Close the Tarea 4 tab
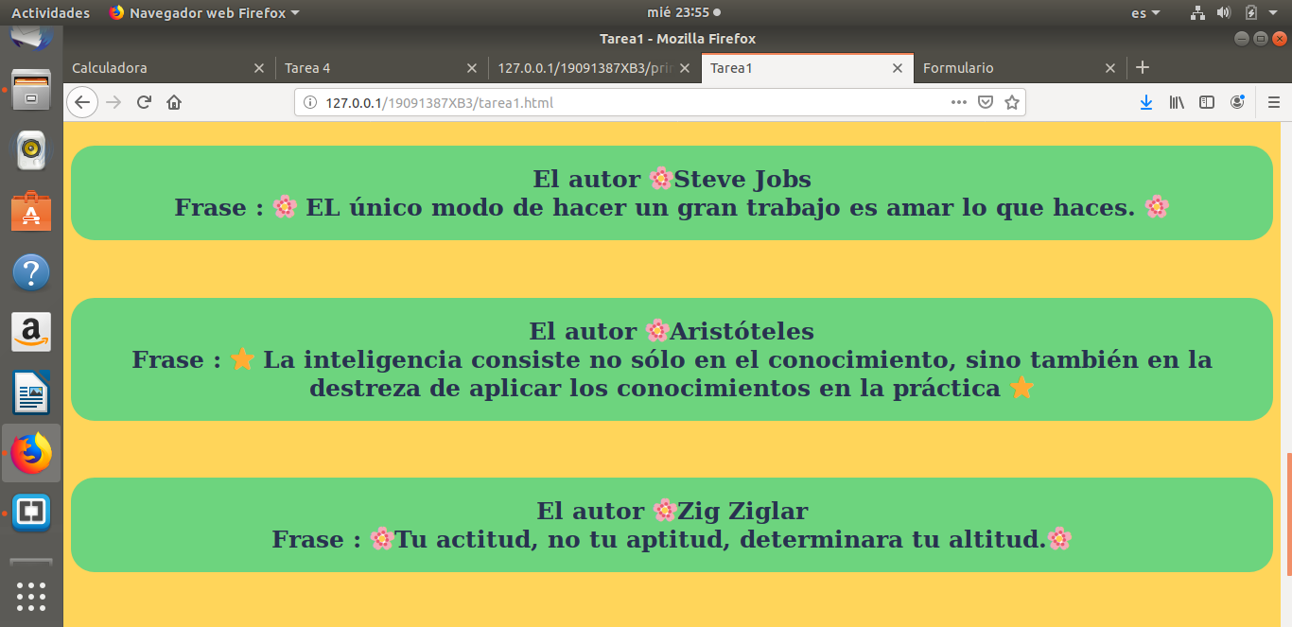This screenshot has height=627, width=1292. (x=472, y=68)
